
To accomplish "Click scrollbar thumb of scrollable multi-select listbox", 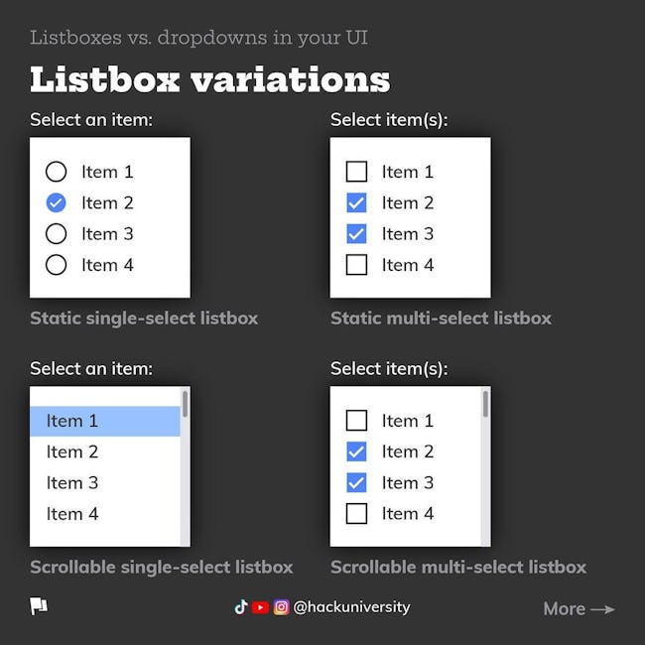I will click(x=486, y=404).
